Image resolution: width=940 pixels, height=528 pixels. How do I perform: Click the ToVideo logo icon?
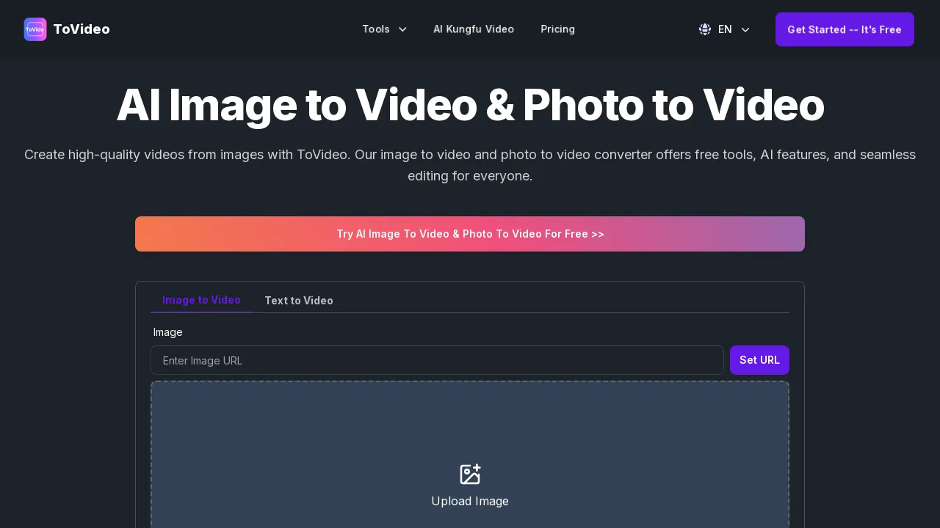[x=35, y=29]
